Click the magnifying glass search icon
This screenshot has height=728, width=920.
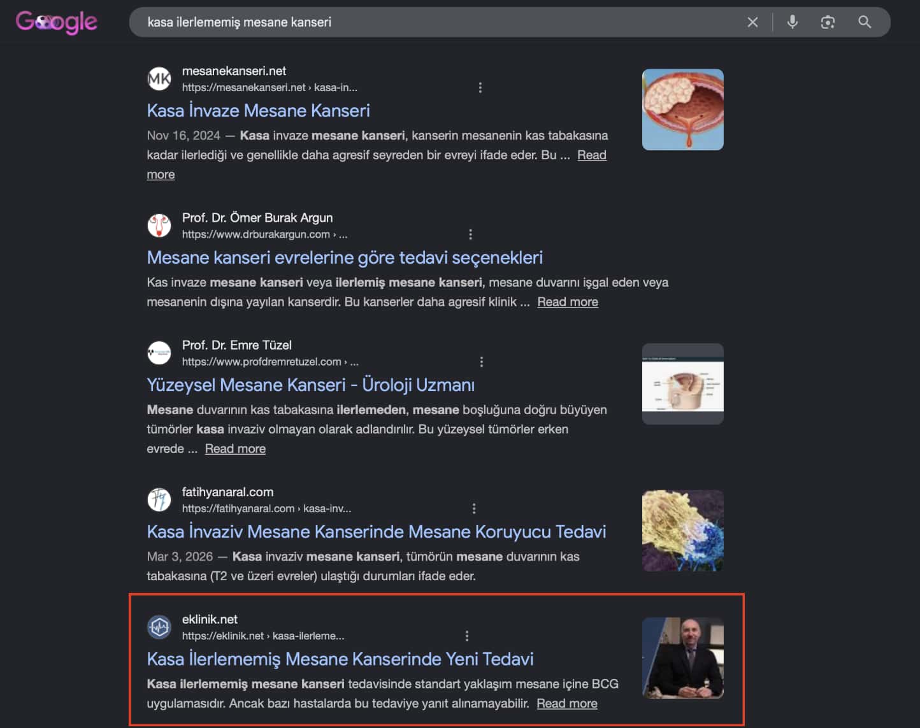point(865,22)
